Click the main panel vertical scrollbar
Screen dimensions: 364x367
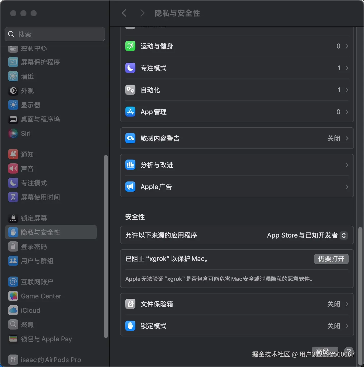360,296
